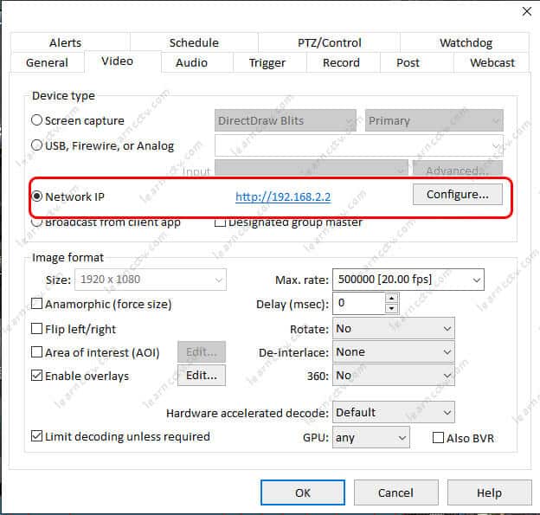Decrease the Delay msec stepper value
Viewport: 540px width, 515px height.
coord(391,308)
